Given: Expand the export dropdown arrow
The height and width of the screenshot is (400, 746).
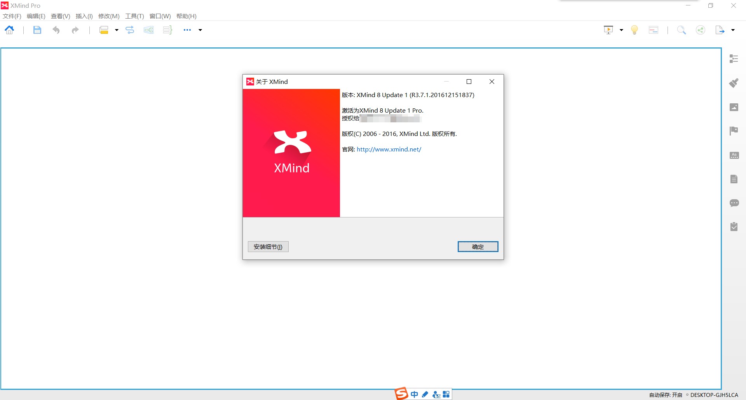Looking at the screenshot, I should pyautogui.click(x=733, y=30).
